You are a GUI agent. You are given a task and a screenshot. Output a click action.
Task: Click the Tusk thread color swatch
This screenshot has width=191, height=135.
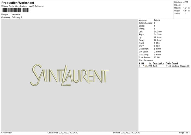[x=146, y=66]
